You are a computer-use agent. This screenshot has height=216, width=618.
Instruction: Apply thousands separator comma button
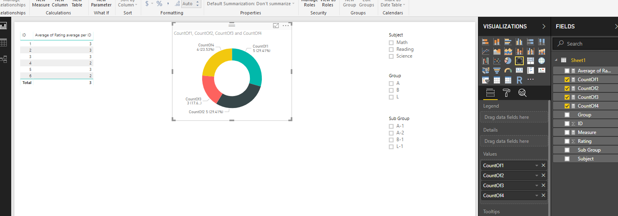168,4
